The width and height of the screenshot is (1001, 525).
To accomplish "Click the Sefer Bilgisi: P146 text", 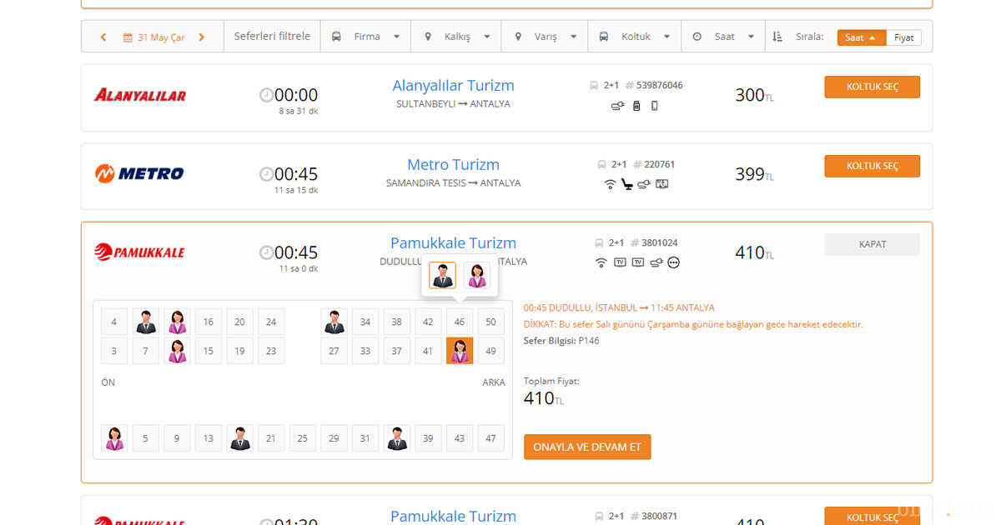I will [561, 341].
